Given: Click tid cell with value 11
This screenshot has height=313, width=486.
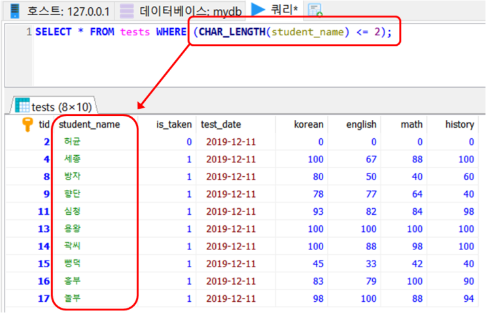Looking at the screenshot, I should [x=43, y=212].
